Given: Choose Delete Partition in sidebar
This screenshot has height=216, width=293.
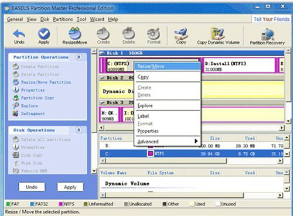Looking at the screenshot, I should coord(36,74).
